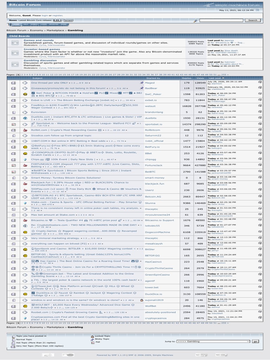Screen dimensions: 270x360
Task: Click the PHP badge in the footer
Action: coord(68,355)
